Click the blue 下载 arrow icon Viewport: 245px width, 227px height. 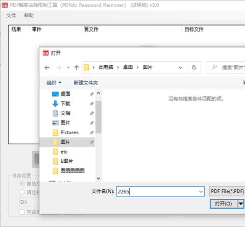point(55,104)
